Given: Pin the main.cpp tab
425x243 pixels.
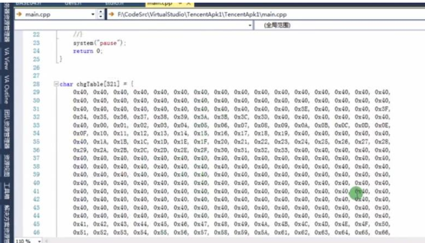Looking at the screenshot, I should pyautogui.click(x=179, y=3).
